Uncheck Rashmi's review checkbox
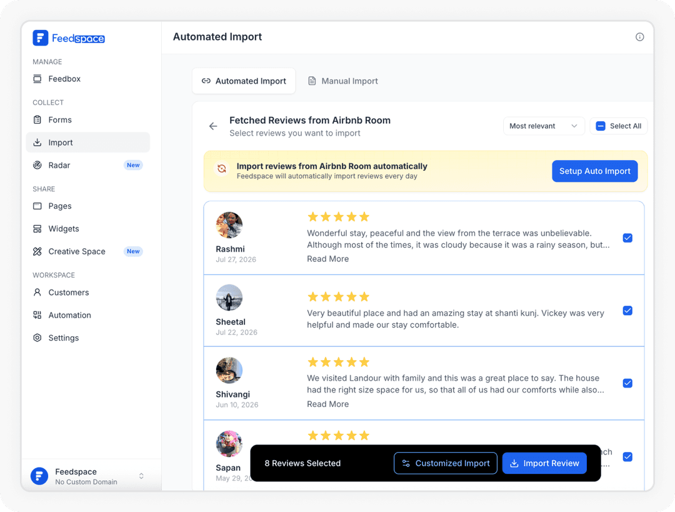The image size is (675, 512). (x=627, y=238)
